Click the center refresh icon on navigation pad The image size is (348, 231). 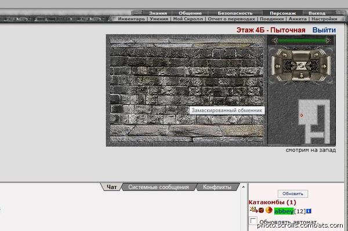point(302,66)
